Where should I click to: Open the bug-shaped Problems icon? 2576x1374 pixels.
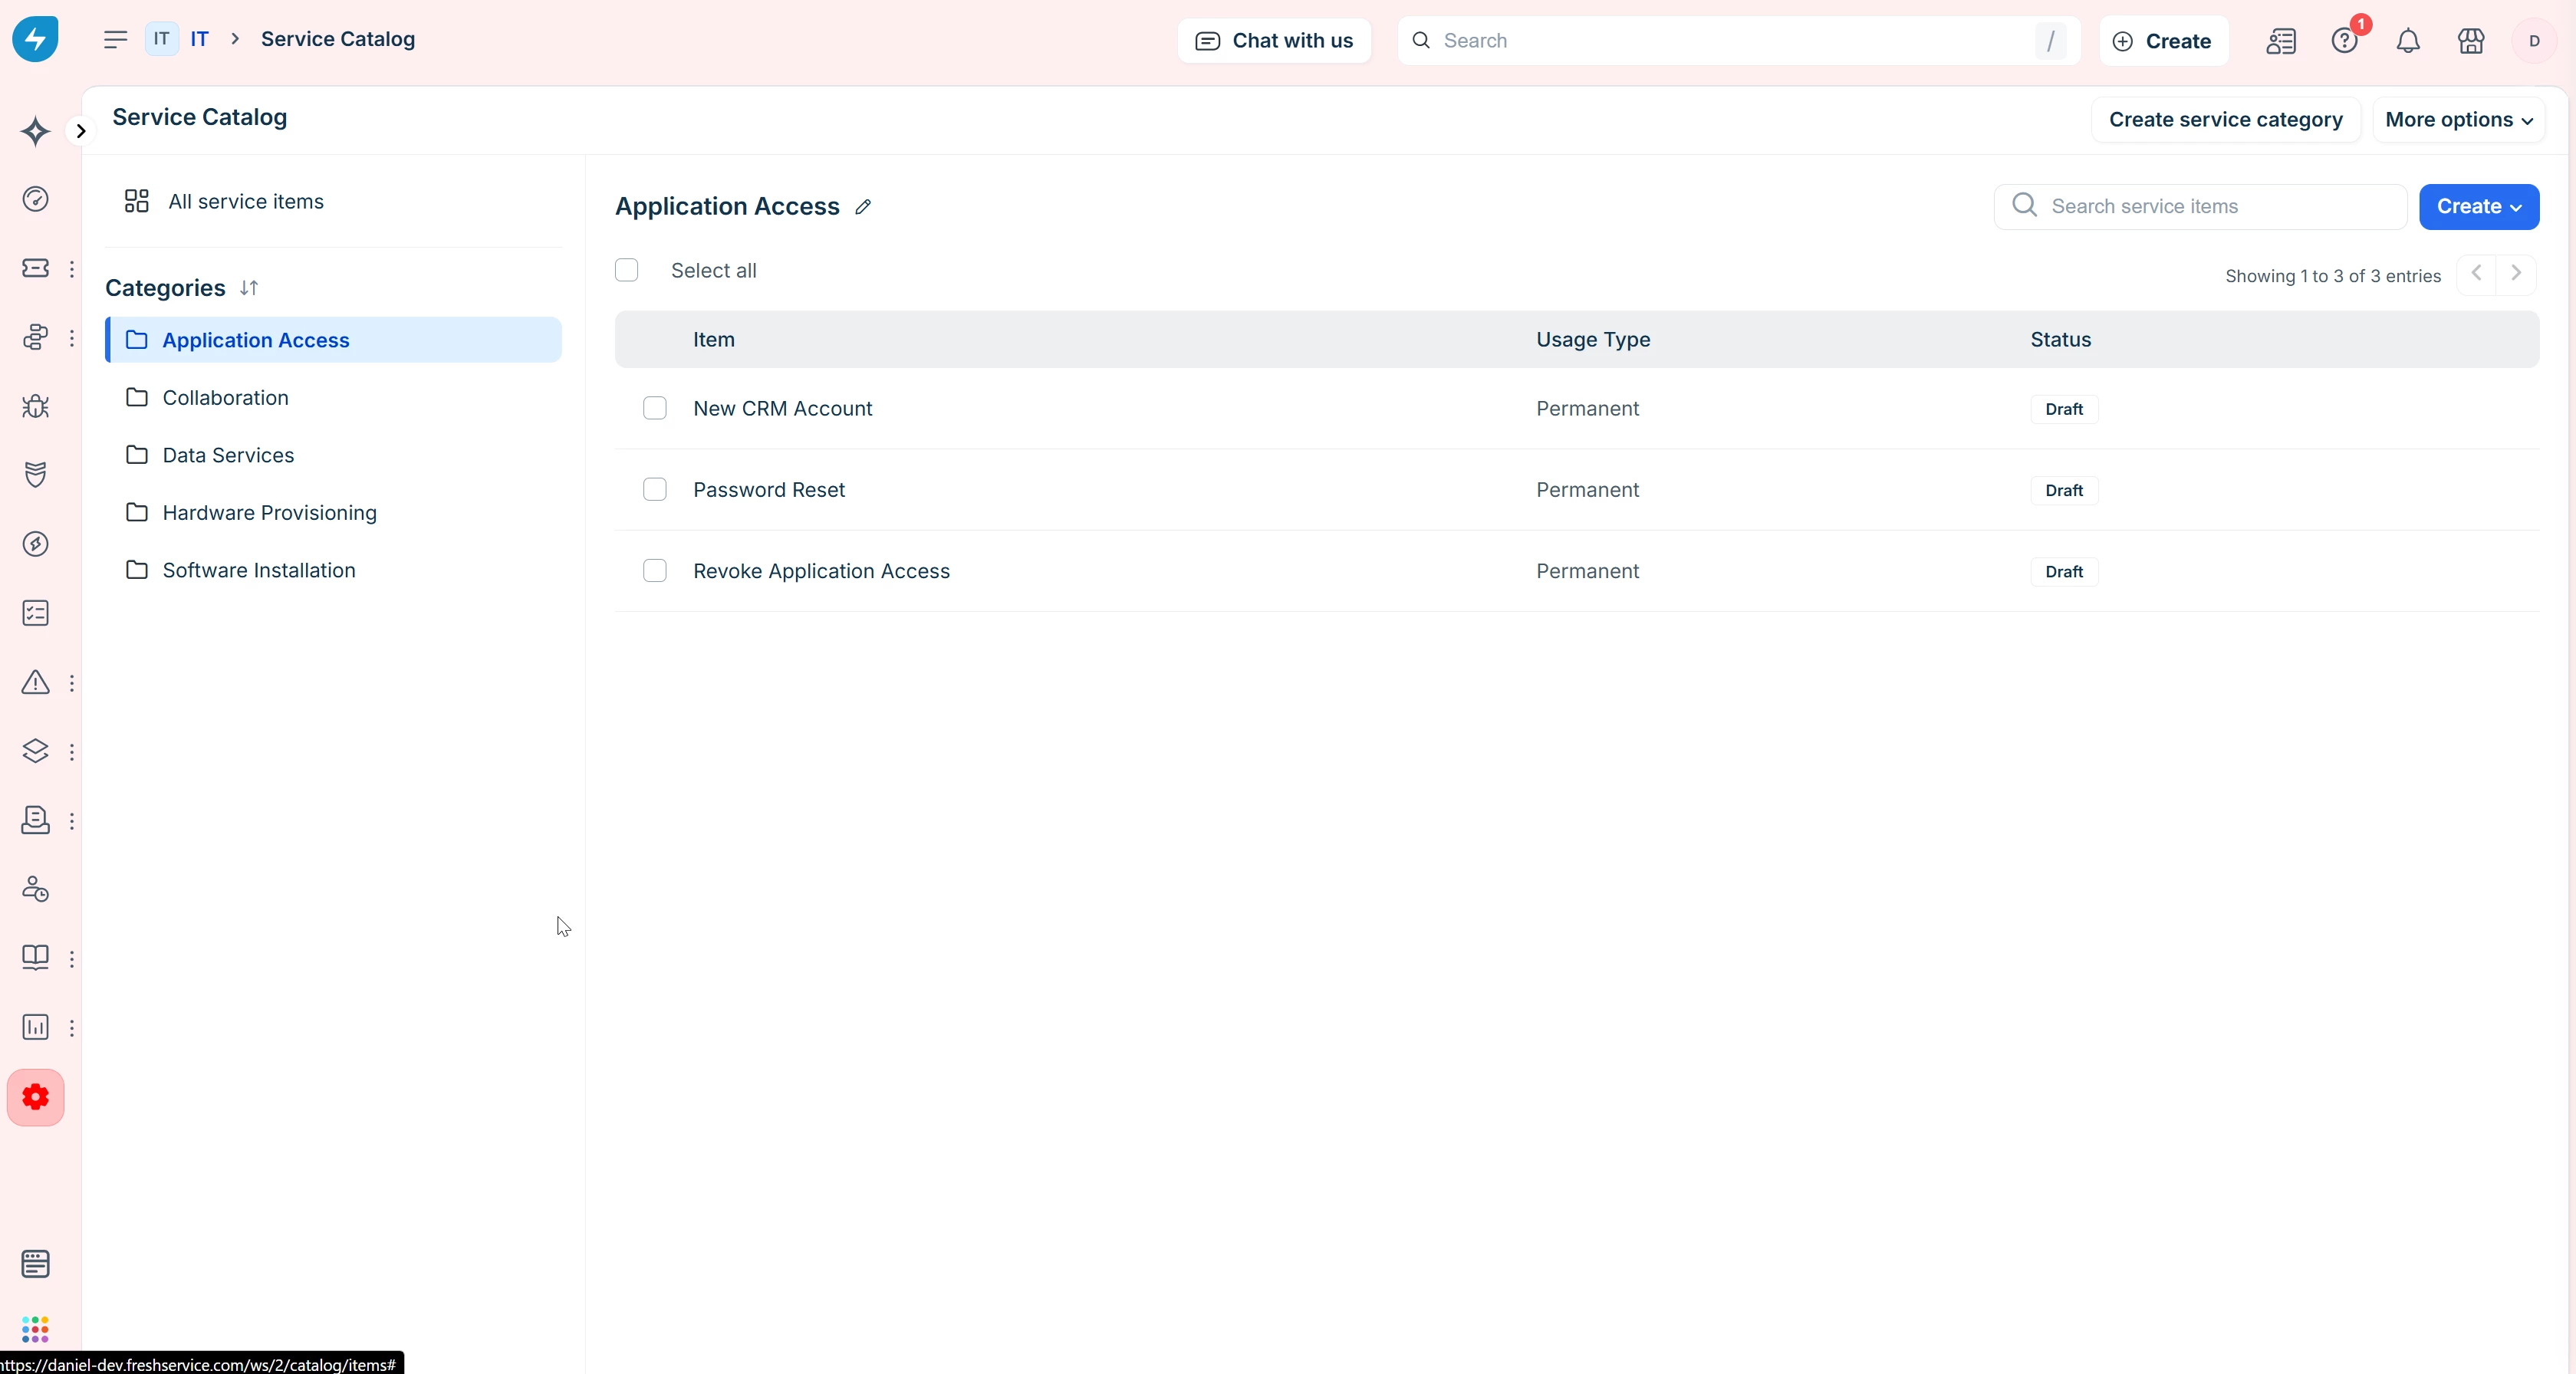click(35, 406)
